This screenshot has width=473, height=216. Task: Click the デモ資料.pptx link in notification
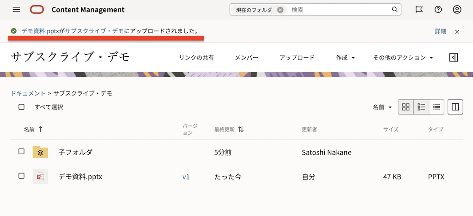[x=40, y=31]
